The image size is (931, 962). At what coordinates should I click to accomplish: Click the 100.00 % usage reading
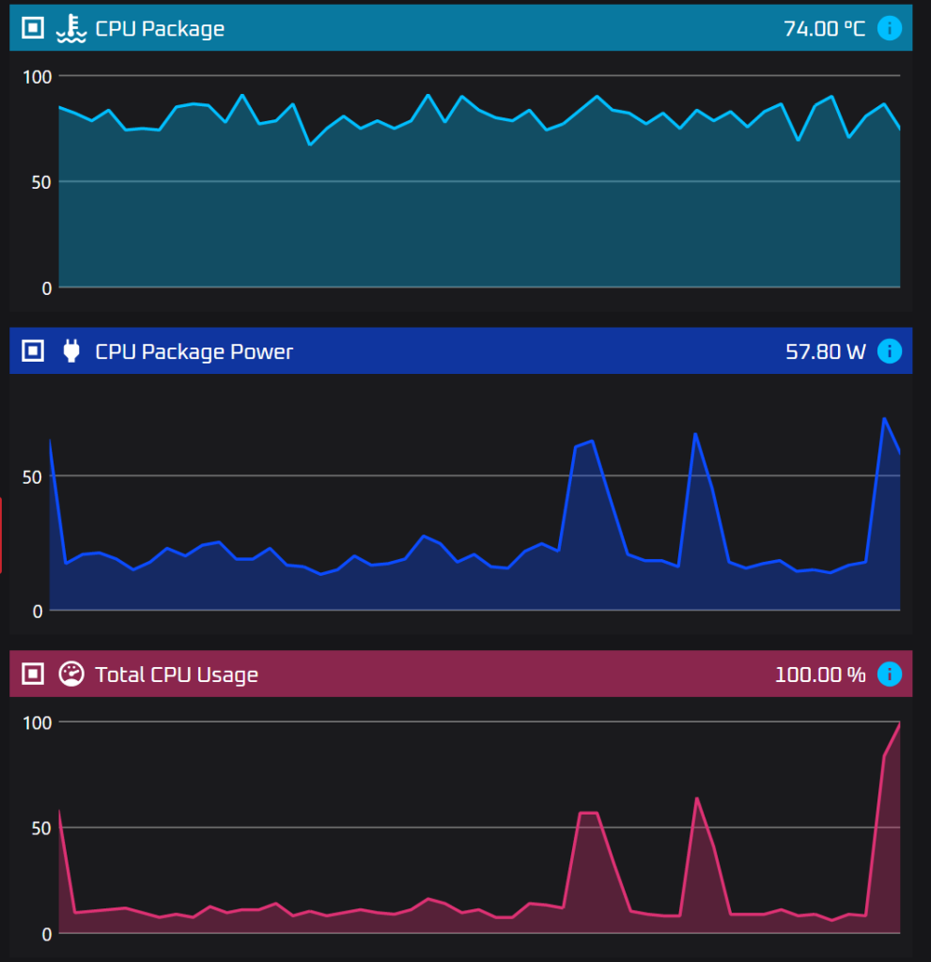819,674
